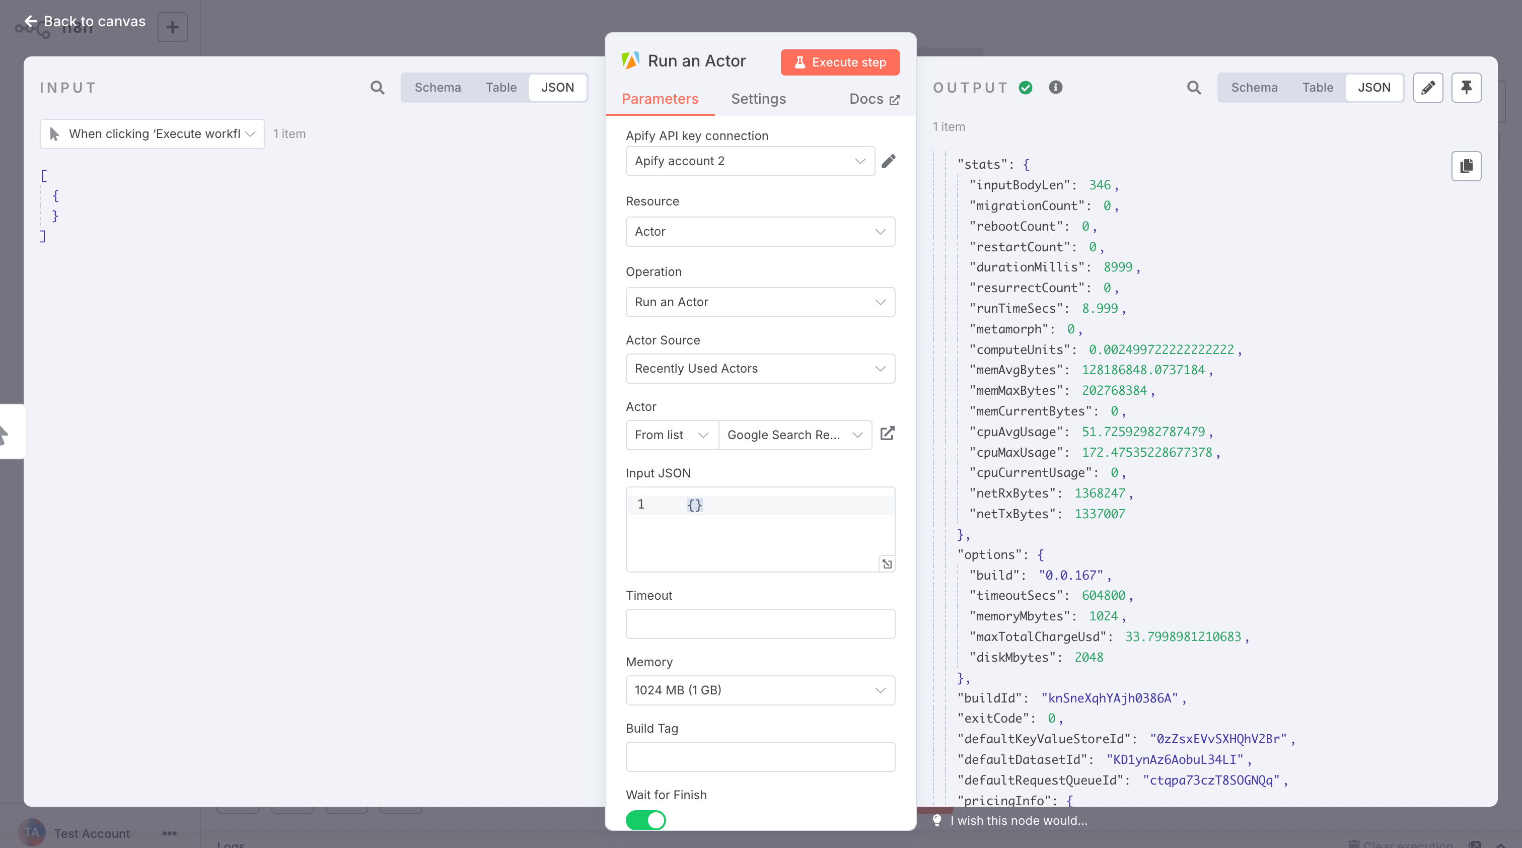Screen dimensions: 1522x848
Task: Expand the Input JSON editor fullscreen
Action: click(886, 563)
